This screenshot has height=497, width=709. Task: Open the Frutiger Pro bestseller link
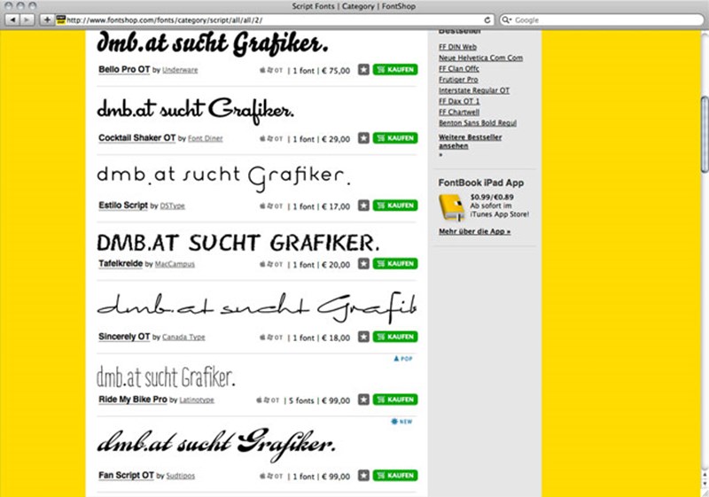point(458,80)
